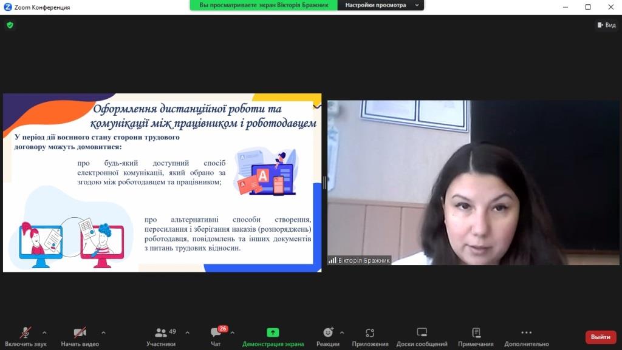622x350 pixels.
Task: Minimize the Zoom window
Action: (566, 7)
